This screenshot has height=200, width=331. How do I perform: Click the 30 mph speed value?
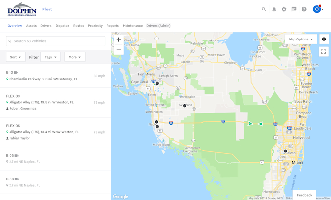pos(99,76)
